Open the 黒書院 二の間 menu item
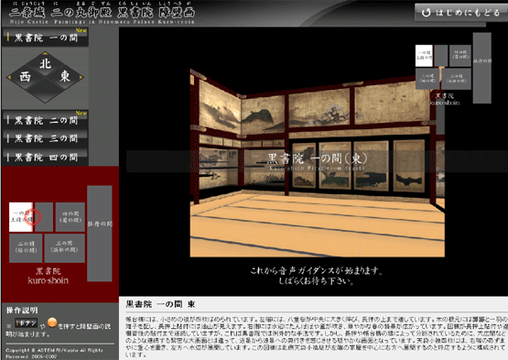The width and height of the screenshot is (508, 360). coord(45,120)
